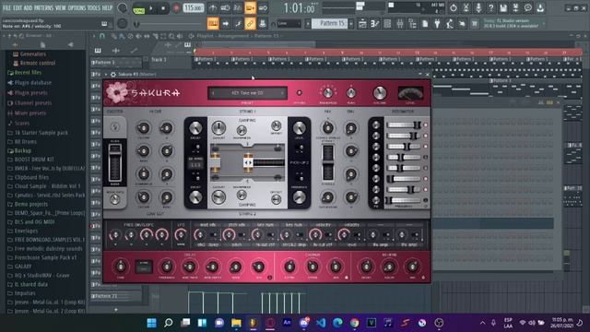590x332 pixels.
Task: Click the tempo tapper icon
Action: 450,24
